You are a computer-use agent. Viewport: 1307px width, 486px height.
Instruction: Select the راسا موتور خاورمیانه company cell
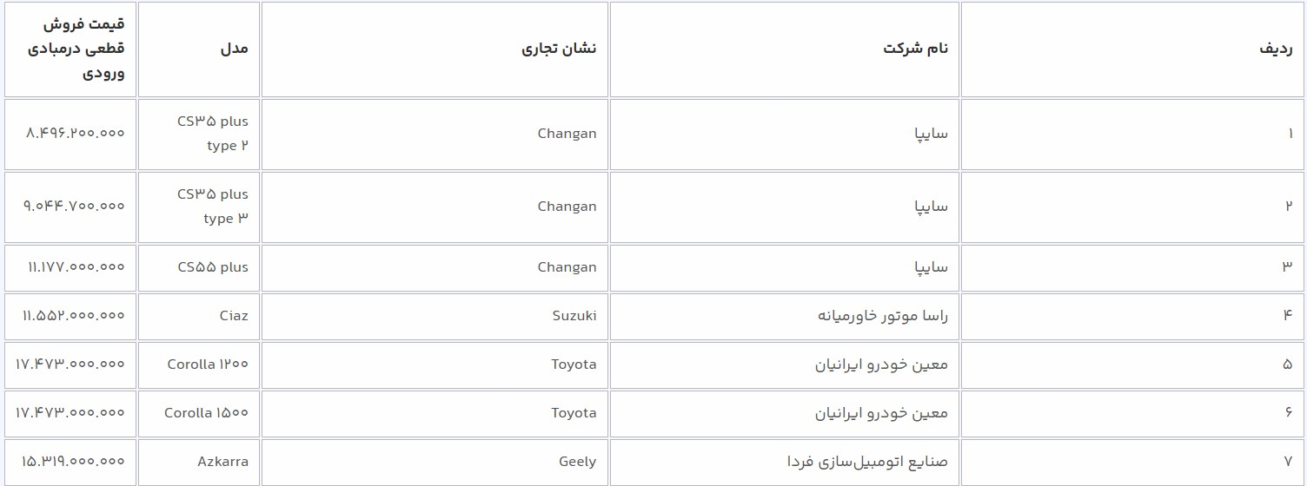click(x=882, y=315)
